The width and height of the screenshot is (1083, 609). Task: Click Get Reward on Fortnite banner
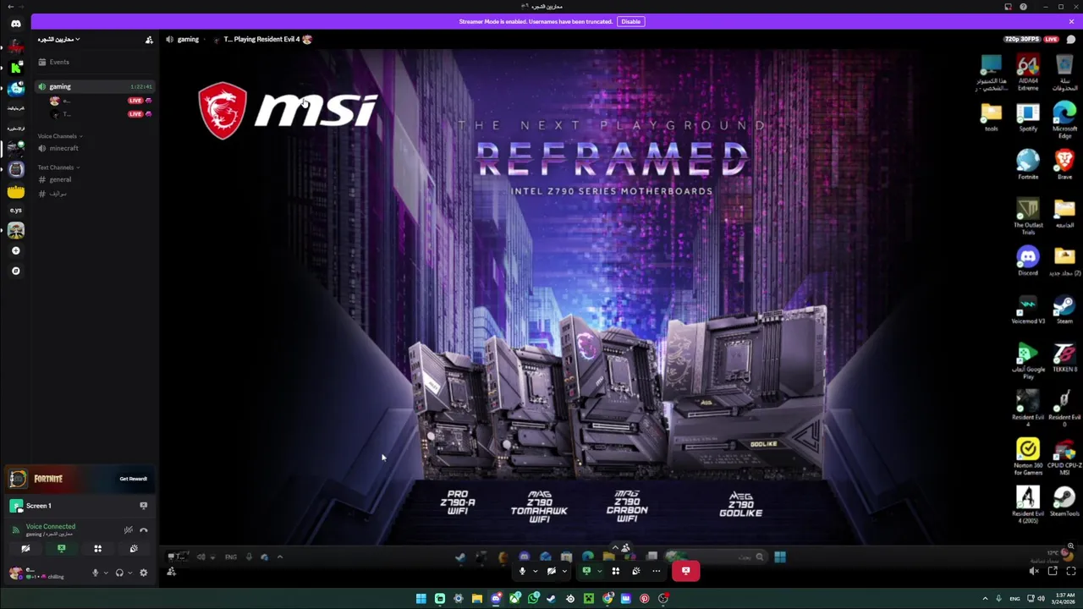(133, 479)
